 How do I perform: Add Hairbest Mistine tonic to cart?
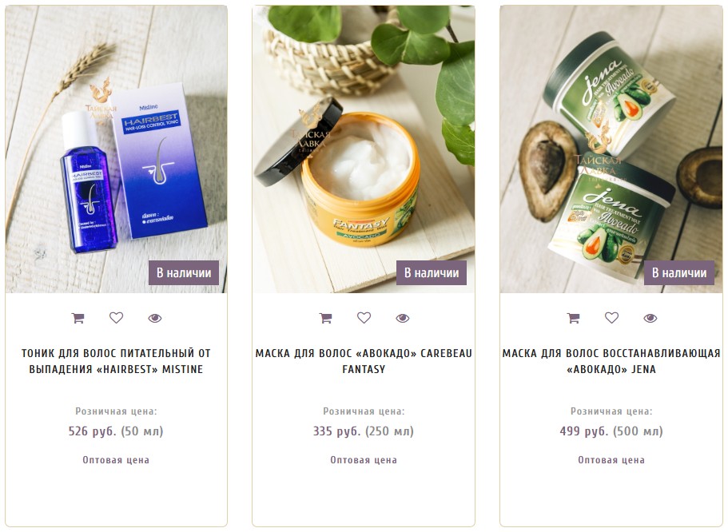pos(78,318)
